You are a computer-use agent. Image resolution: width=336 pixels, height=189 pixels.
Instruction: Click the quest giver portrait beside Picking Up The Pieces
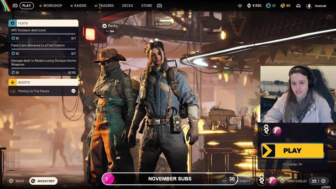click(x=13, y=91)
